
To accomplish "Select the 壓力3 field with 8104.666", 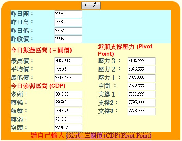I will (142, 61).
